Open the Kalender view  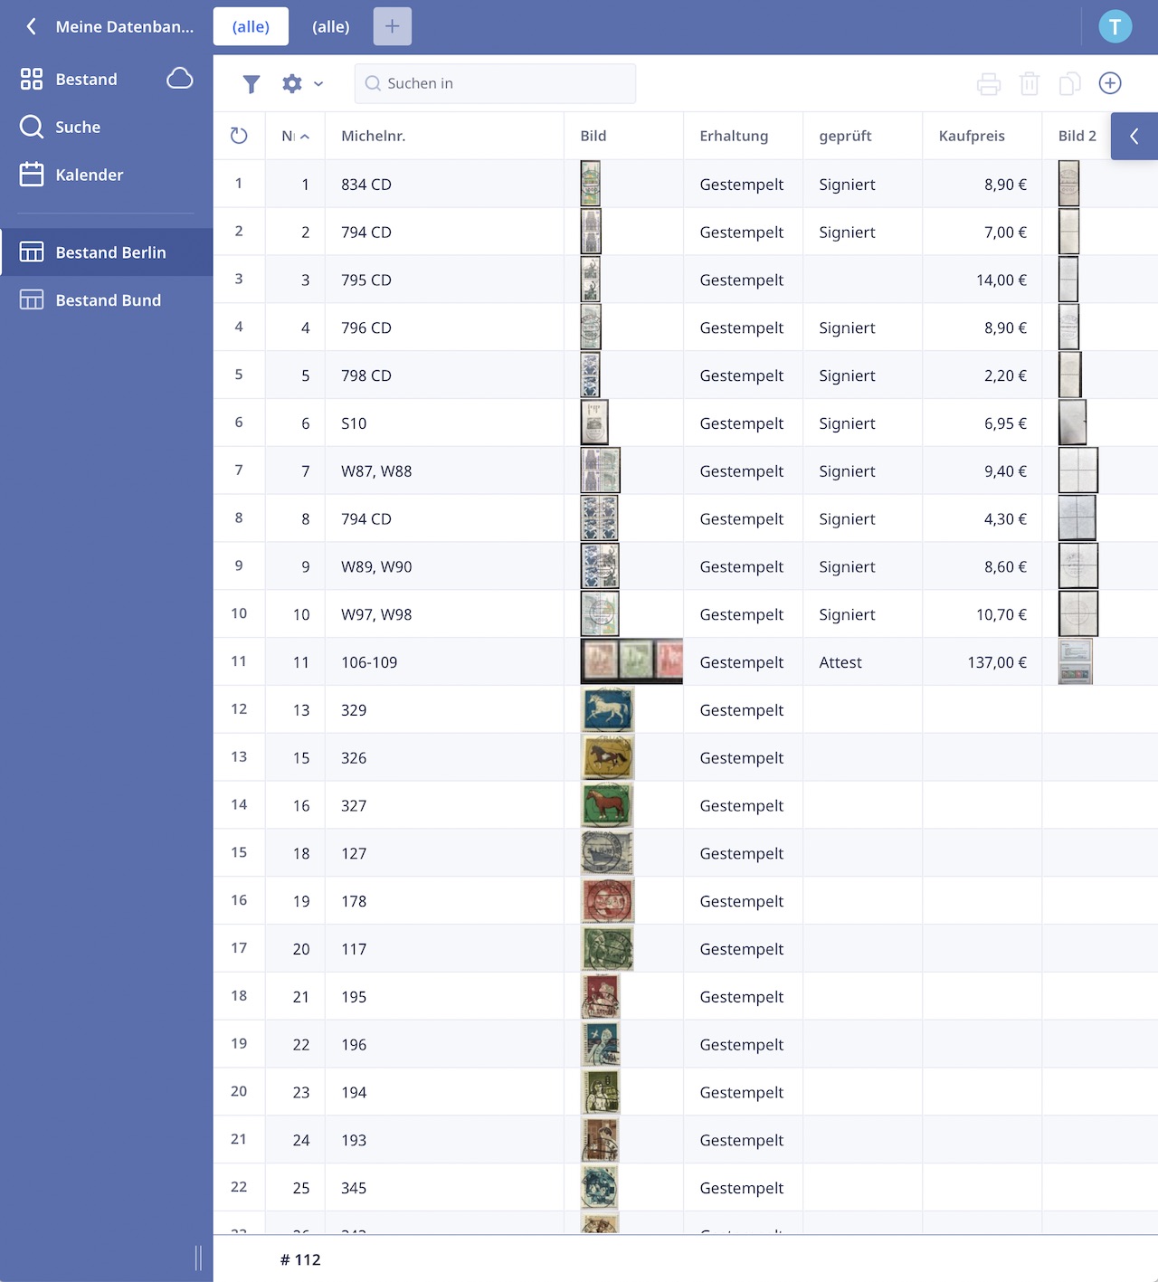89,175
